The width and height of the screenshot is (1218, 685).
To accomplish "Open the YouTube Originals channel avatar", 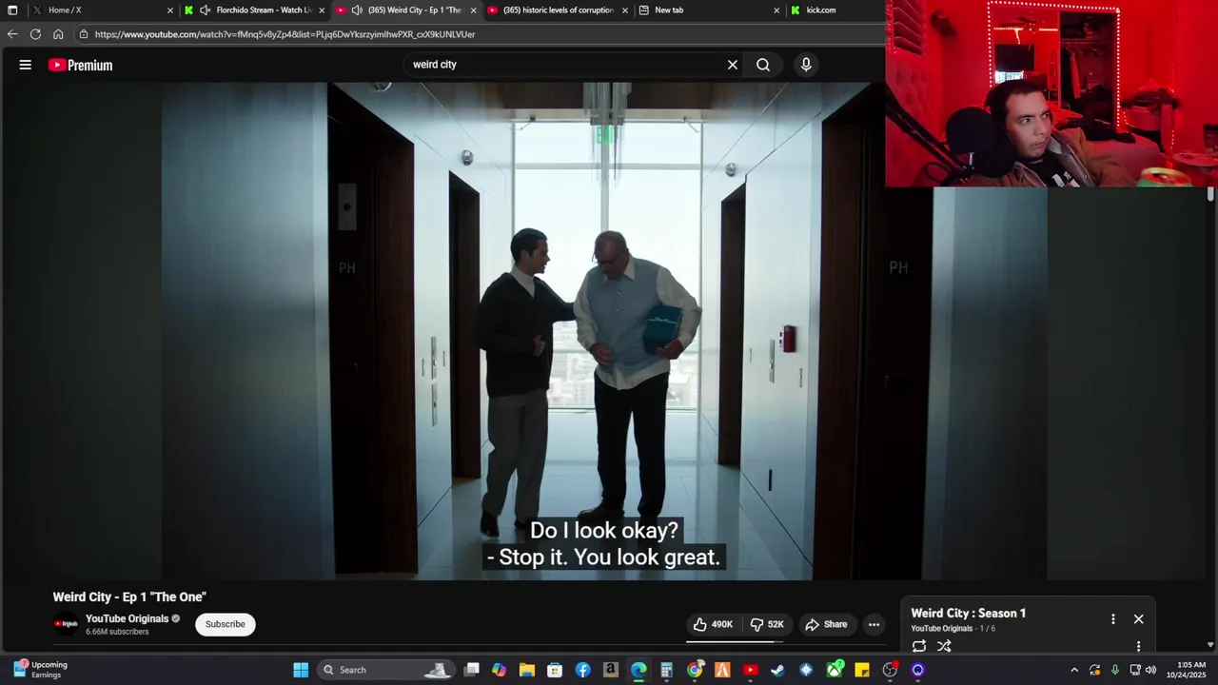I will click(66, 624).
